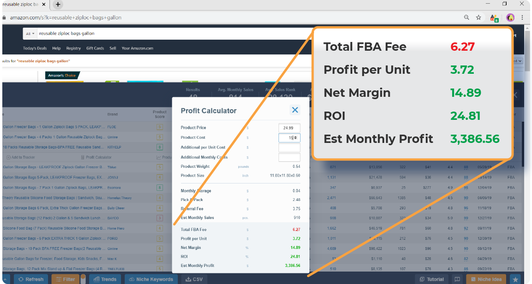Click the Refresh icon in the bottom toolbar
The width and height of the screenshot is (532, 284).
click(20, 278)
